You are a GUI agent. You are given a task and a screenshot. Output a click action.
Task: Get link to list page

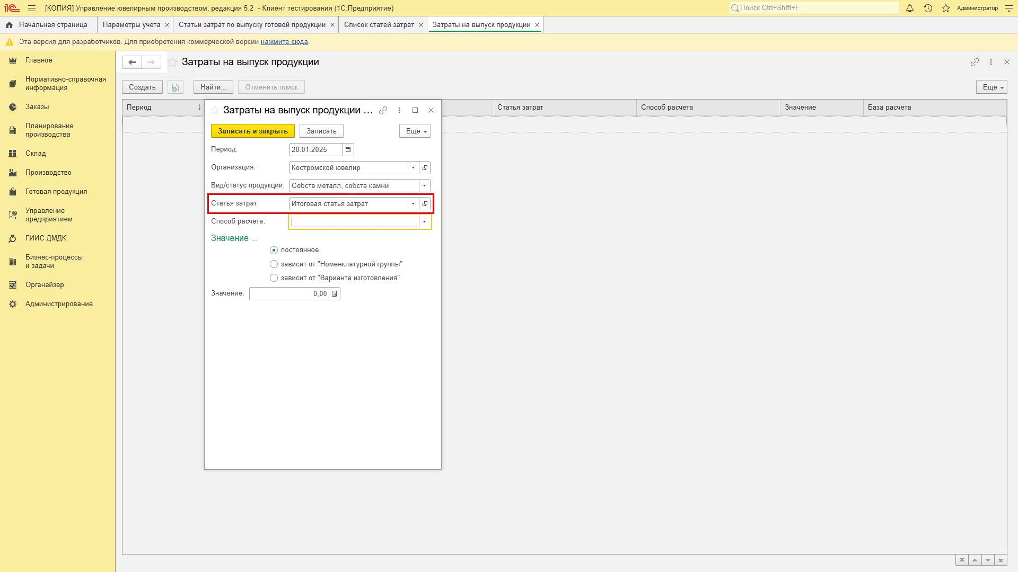(975, 62)
